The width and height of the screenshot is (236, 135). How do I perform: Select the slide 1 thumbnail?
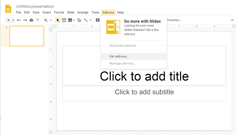(26, 36)
